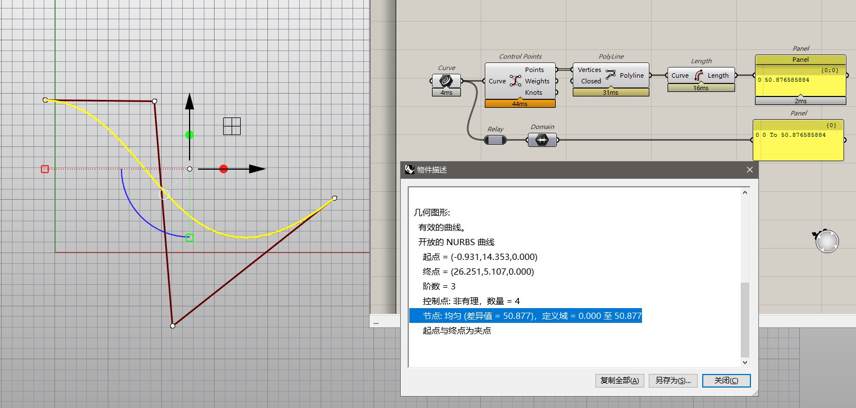Click the scroll down arrow in 物件描述 dialog
This screenshot has width=856, height=408.
(745, 361)
